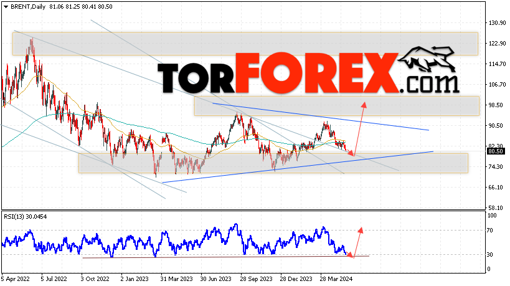Select the 31 Mar 2023 date label
510x286 pixels.
pos(176,279)
